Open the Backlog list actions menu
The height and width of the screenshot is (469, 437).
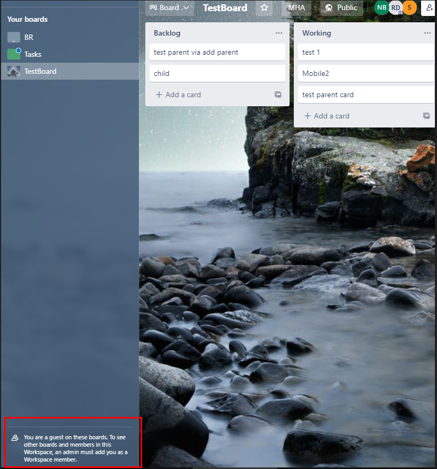click(279, 33)
